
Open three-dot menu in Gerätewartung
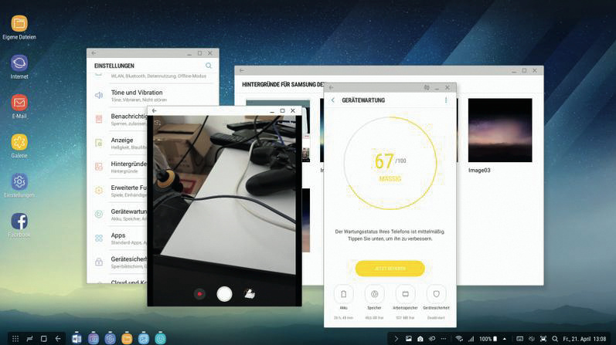446,100
